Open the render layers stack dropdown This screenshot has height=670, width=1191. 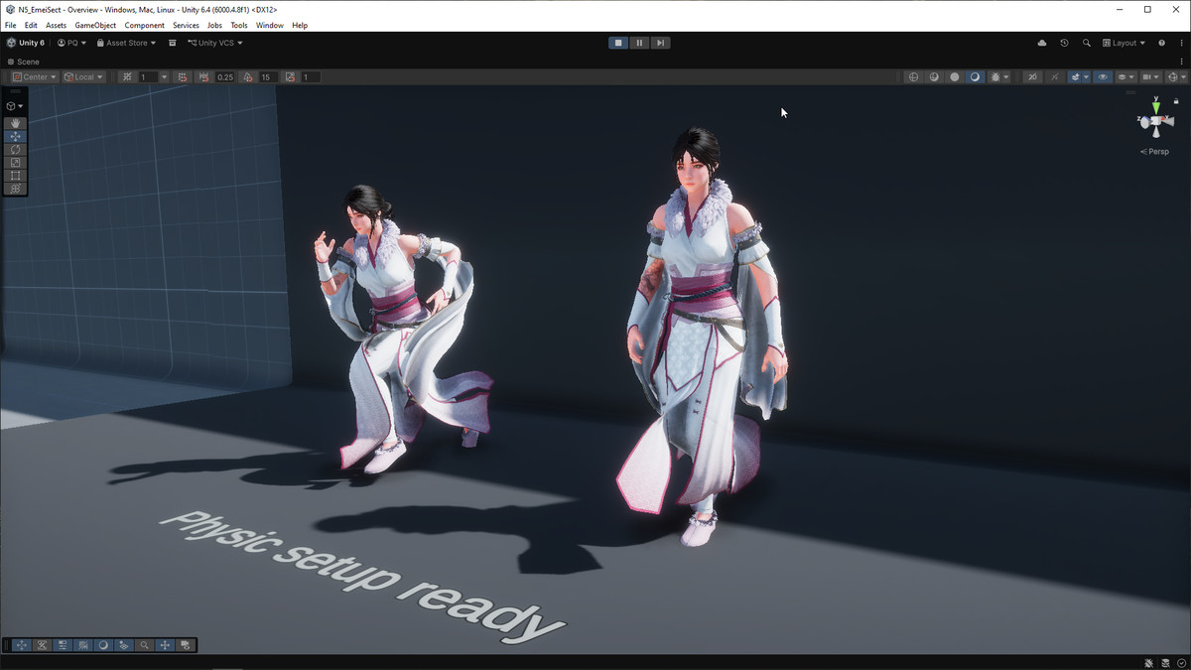(x=1126, y=77)
